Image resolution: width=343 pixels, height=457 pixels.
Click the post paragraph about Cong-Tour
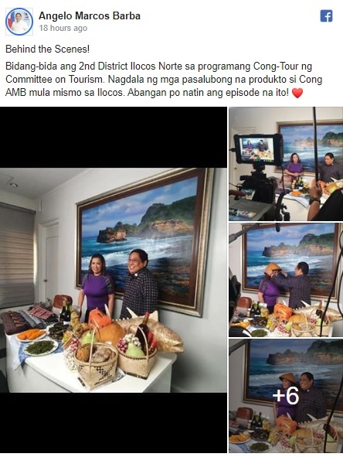[164, 80]
